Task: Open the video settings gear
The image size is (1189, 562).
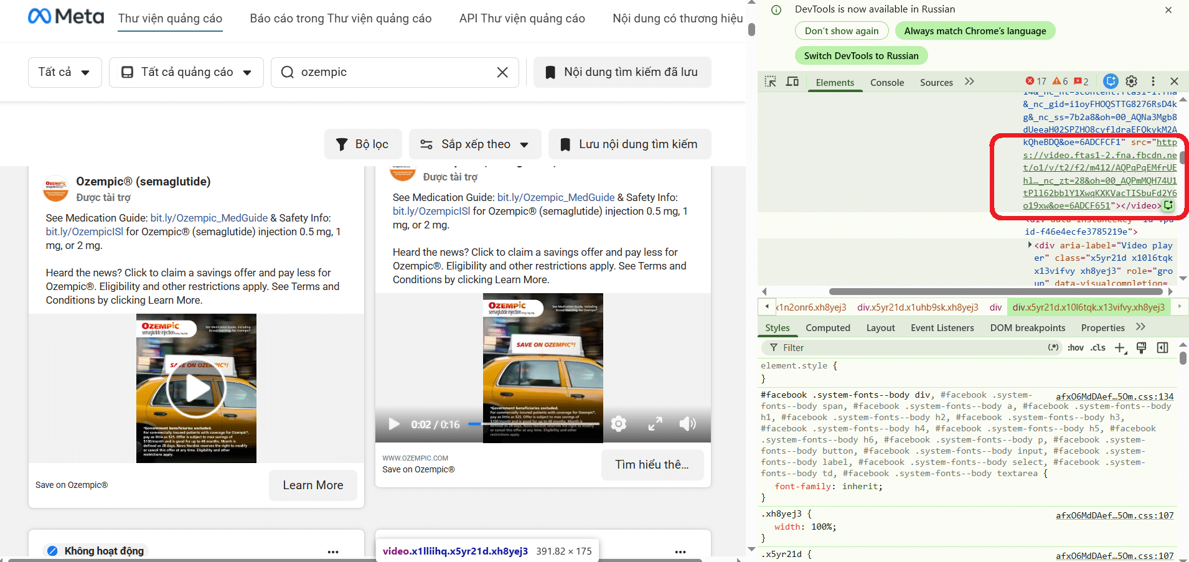Action: [618, 424]
